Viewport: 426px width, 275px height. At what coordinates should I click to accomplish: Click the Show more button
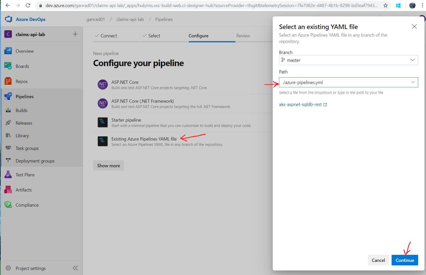click(109, 166)
